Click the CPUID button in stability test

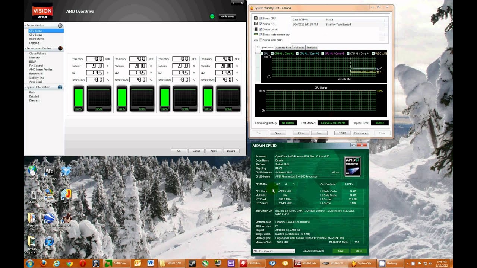click(x=342, y=133)
